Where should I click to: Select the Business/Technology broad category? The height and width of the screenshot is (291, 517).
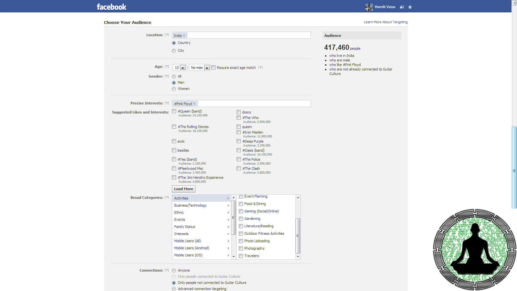[x=202, y=206]
